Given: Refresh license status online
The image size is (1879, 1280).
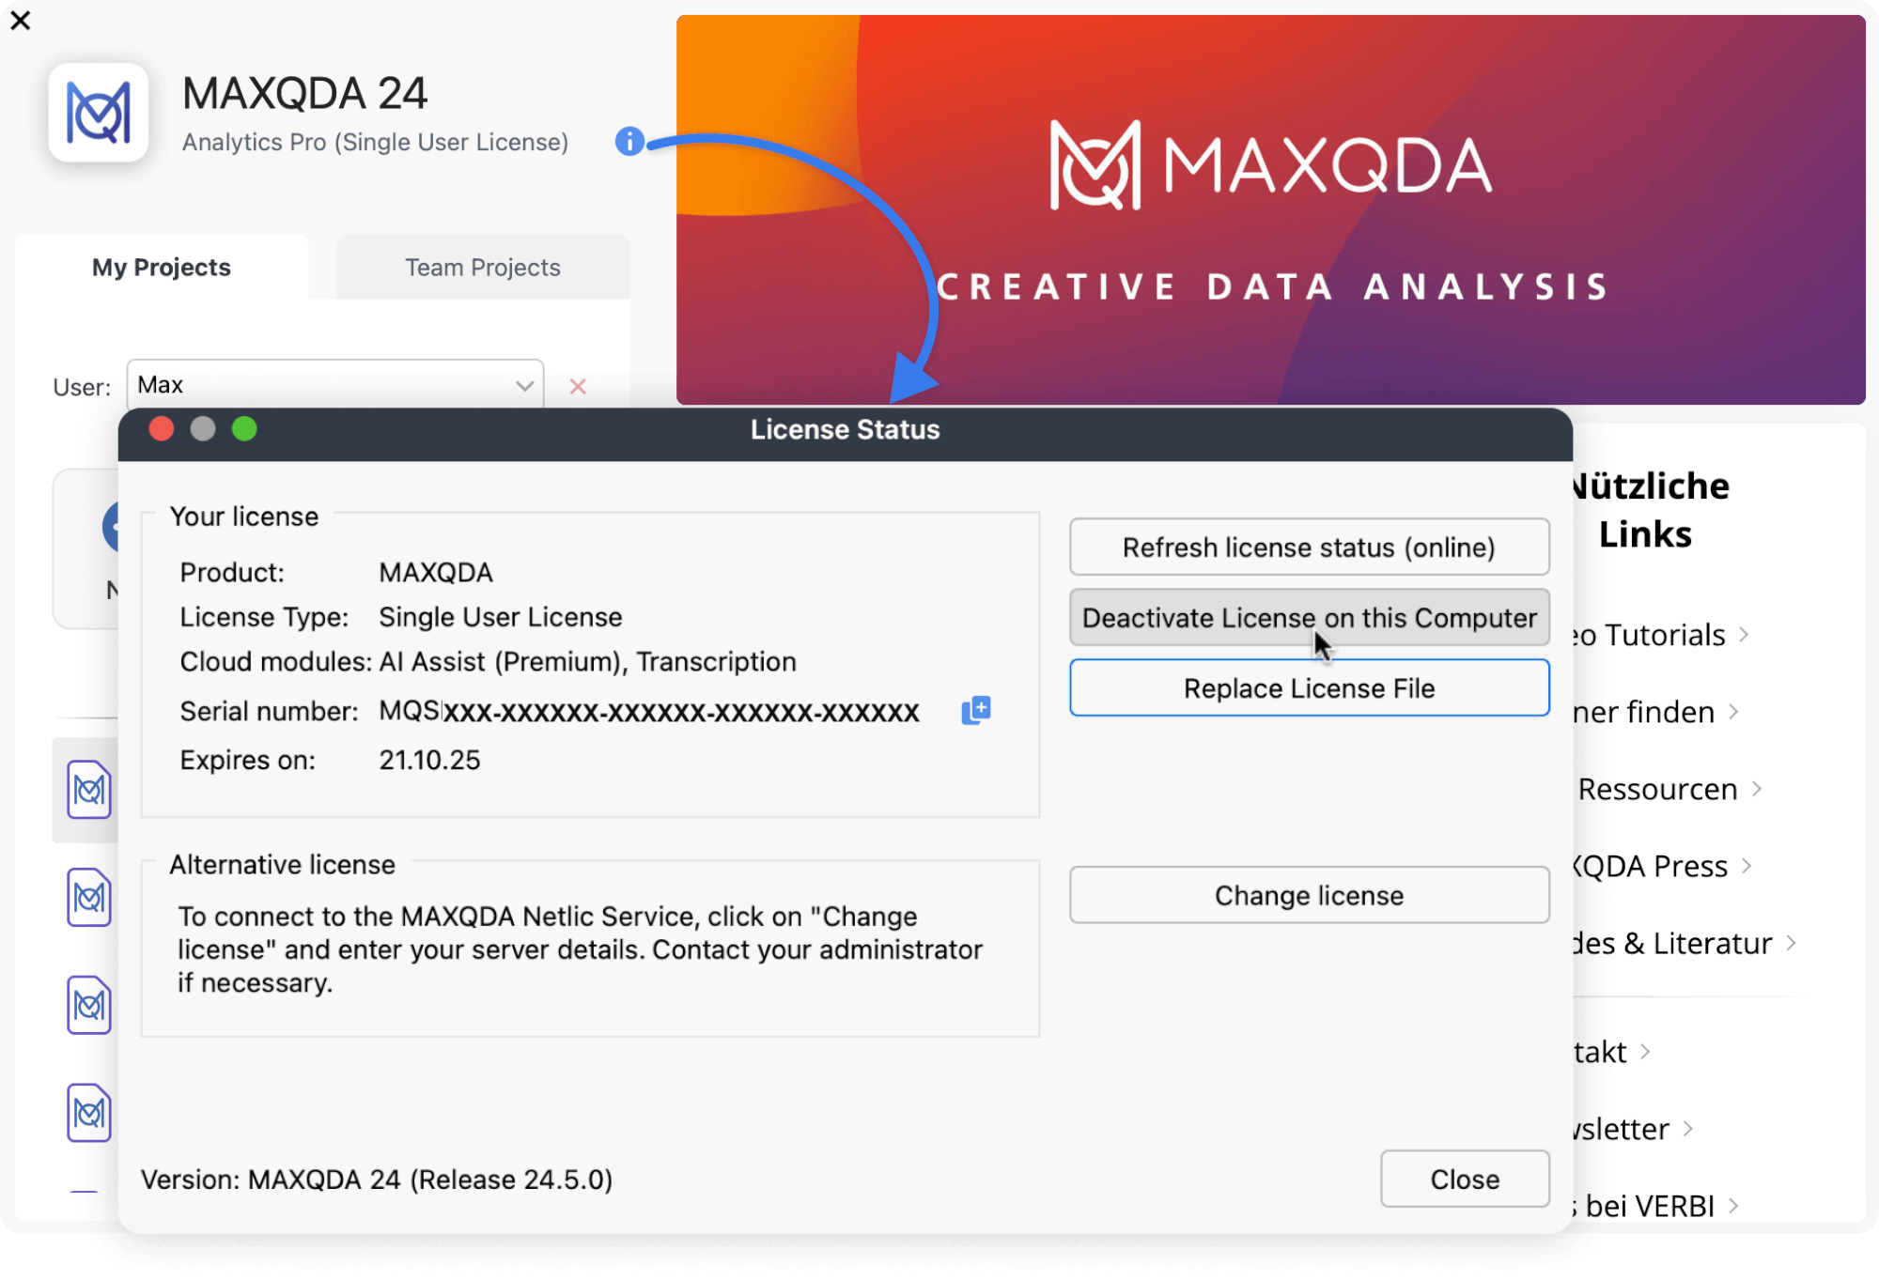Looking at the screenshot, I should 1309,547.
